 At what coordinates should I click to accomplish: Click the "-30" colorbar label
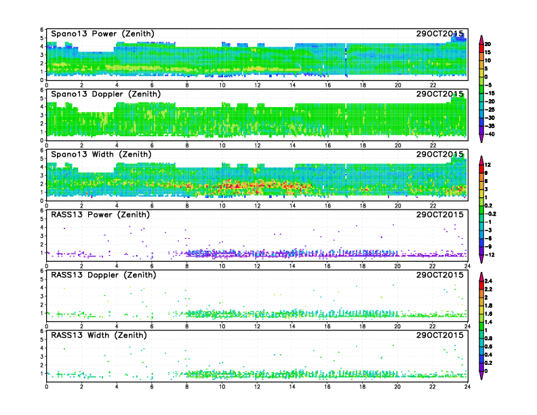point(490,118)
